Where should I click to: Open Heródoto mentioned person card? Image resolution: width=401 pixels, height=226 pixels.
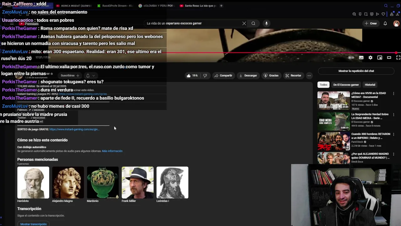click(33, 185)
